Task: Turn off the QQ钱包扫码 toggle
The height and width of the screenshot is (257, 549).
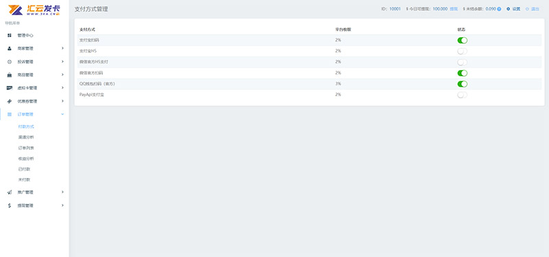Action: pyautogui.click(x=462, y=84)
